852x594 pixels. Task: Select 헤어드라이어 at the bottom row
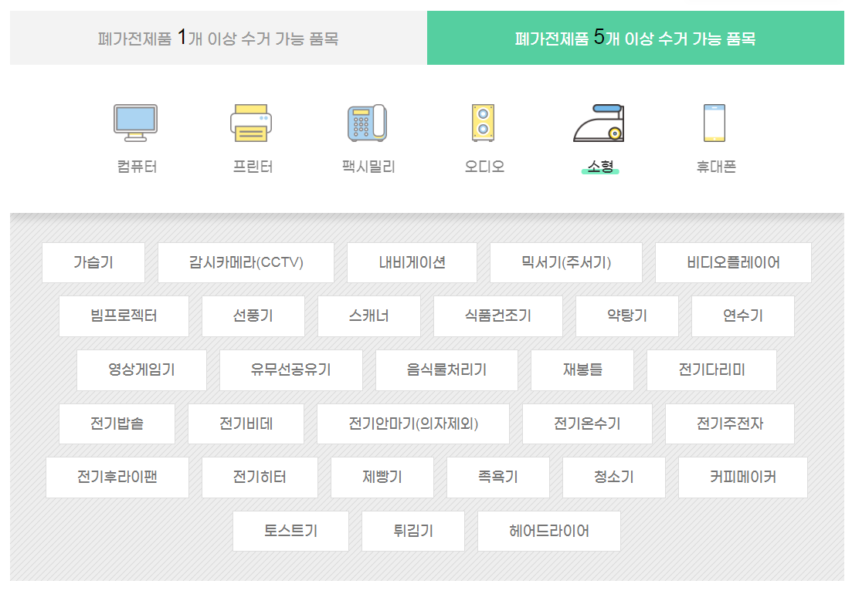click(548, 531)
